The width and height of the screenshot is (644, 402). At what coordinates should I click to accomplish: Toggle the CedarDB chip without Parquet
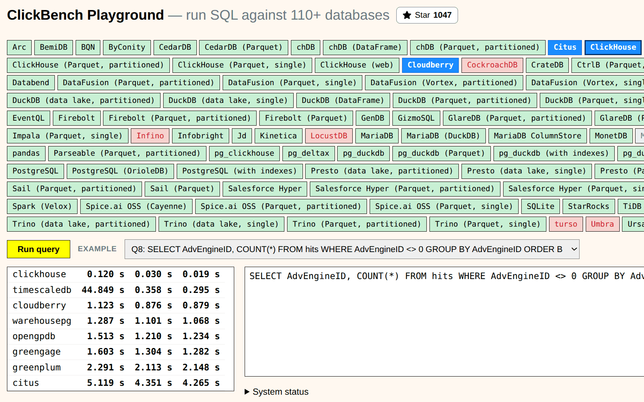(x=175, y=47)
